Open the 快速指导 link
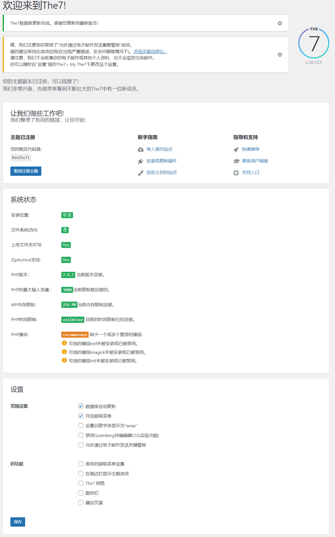Image resolution: width=335 pixels, height=537 pixels. point(250,149)
